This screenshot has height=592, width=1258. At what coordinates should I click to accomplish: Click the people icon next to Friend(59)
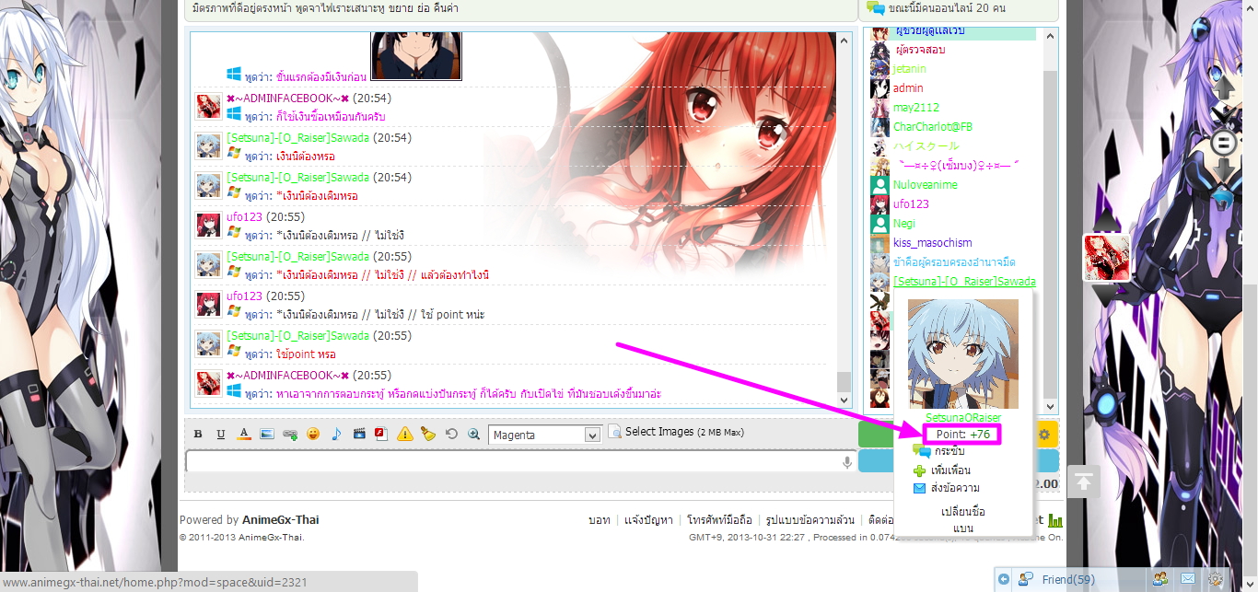(1160, 579)
